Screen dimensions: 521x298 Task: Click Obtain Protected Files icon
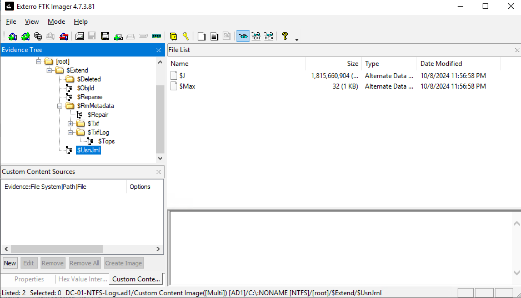click(x=173, y=37)
